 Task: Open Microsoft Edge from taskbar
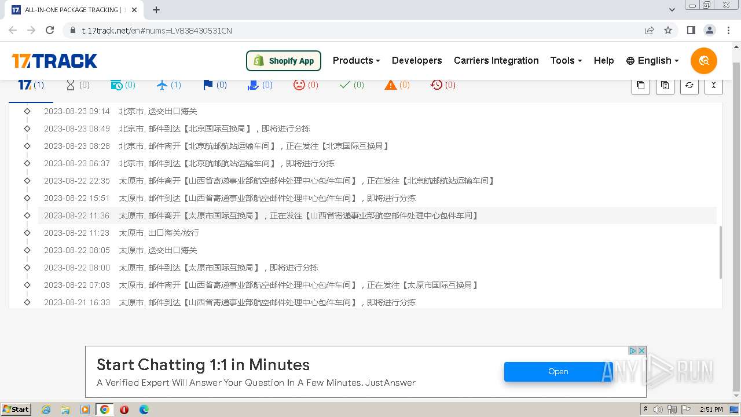pyautogui.click(x=144, y=409)
